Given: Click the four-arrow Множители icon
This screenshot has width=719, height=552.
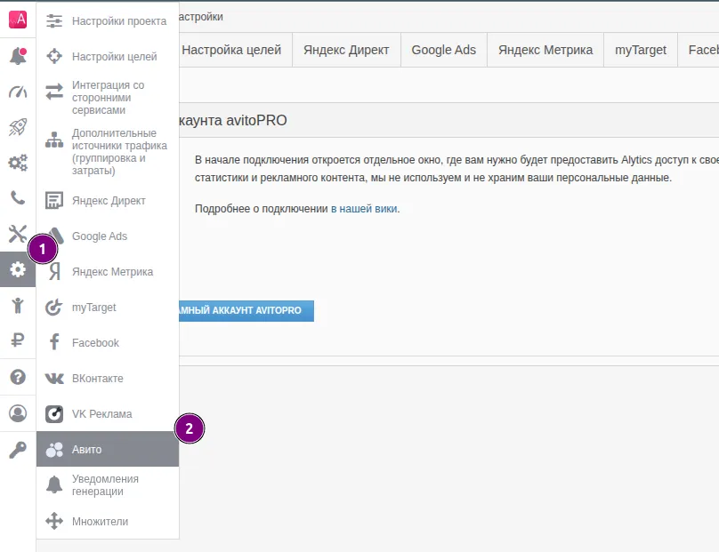Looking at the screenshot, I should pos(54,521).
